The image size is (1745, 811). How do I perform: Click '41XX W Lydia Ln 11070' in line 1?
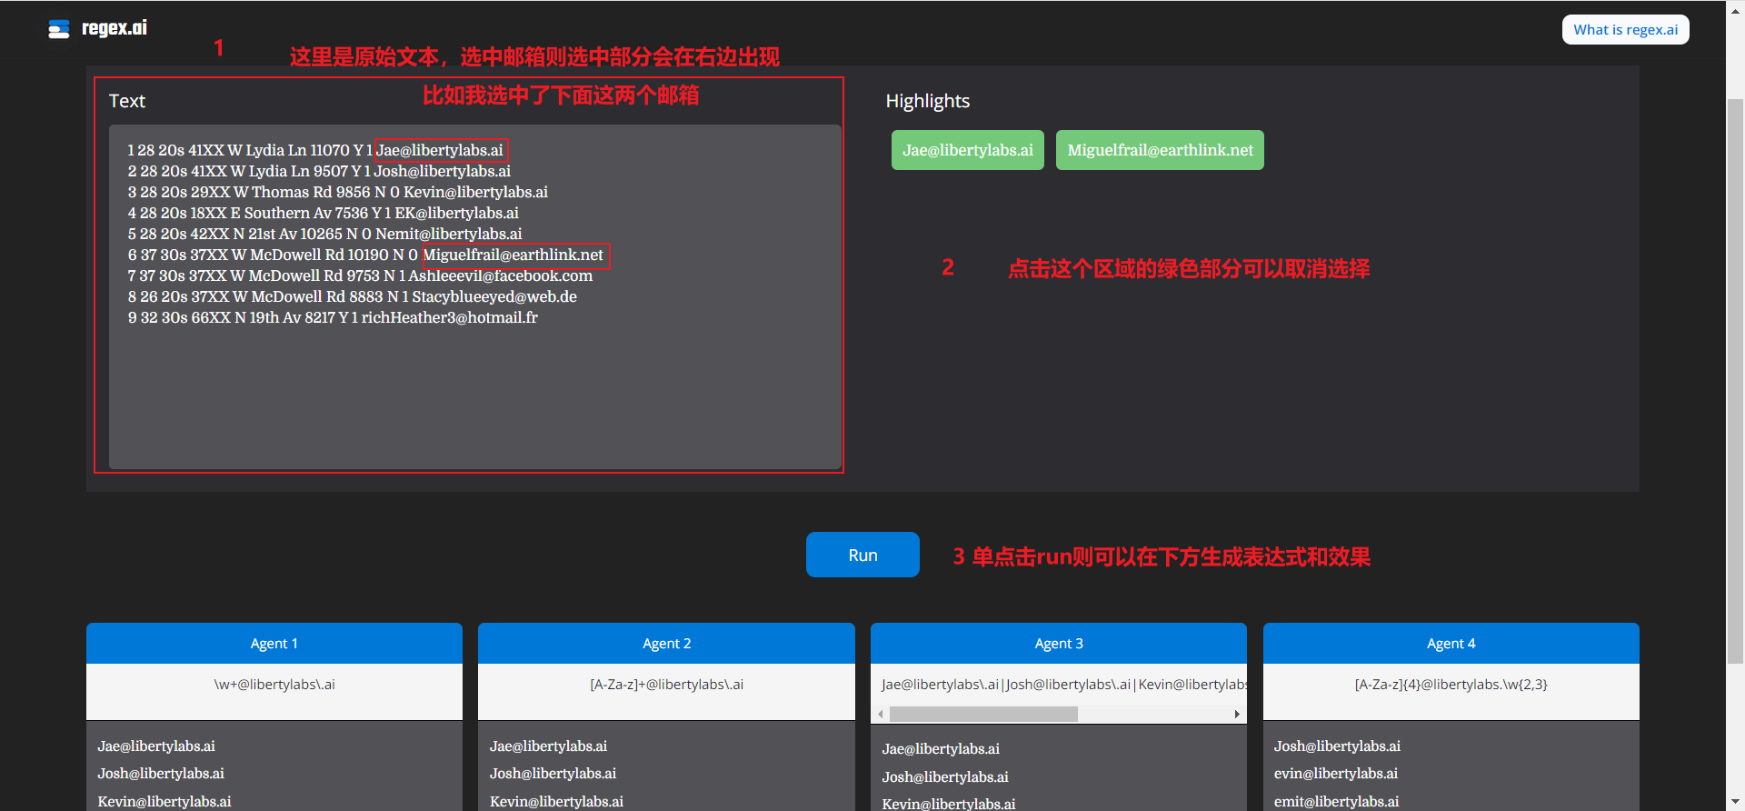pyautogui.click(x=269, y=150)
